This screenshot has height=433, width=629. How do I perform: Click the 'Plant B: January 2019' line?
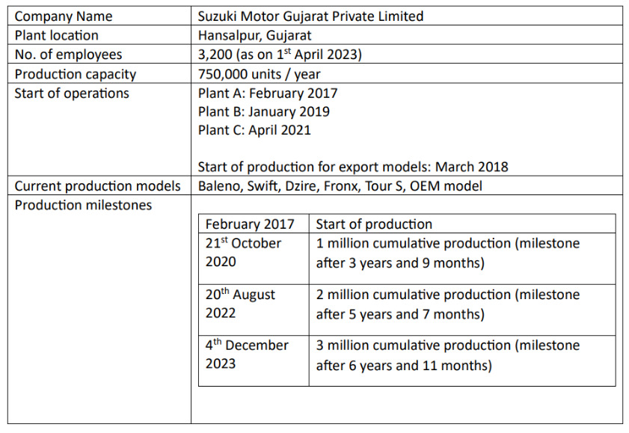(264, 112)
